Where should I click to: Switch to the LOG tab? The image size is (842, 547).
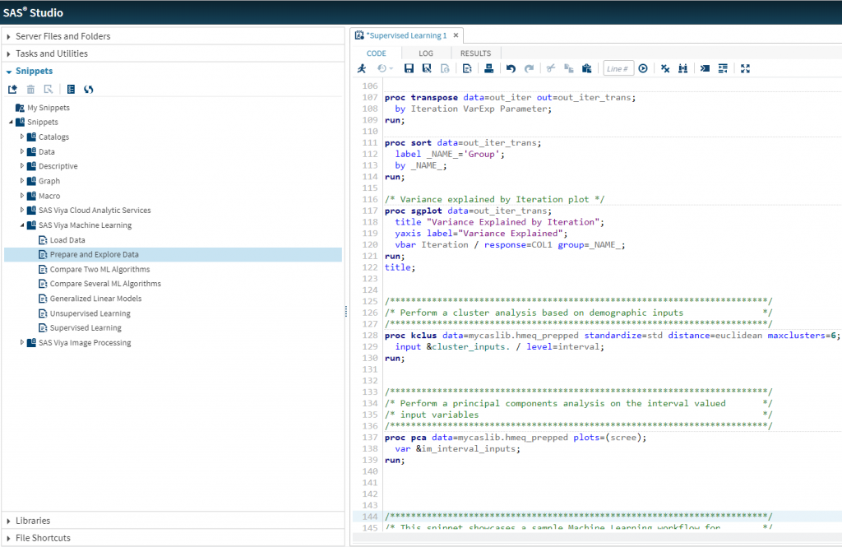(x=426, y=53)
